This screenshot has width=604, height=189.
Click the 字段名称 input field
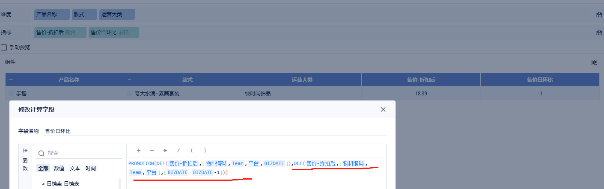click(x=215, y=131)
